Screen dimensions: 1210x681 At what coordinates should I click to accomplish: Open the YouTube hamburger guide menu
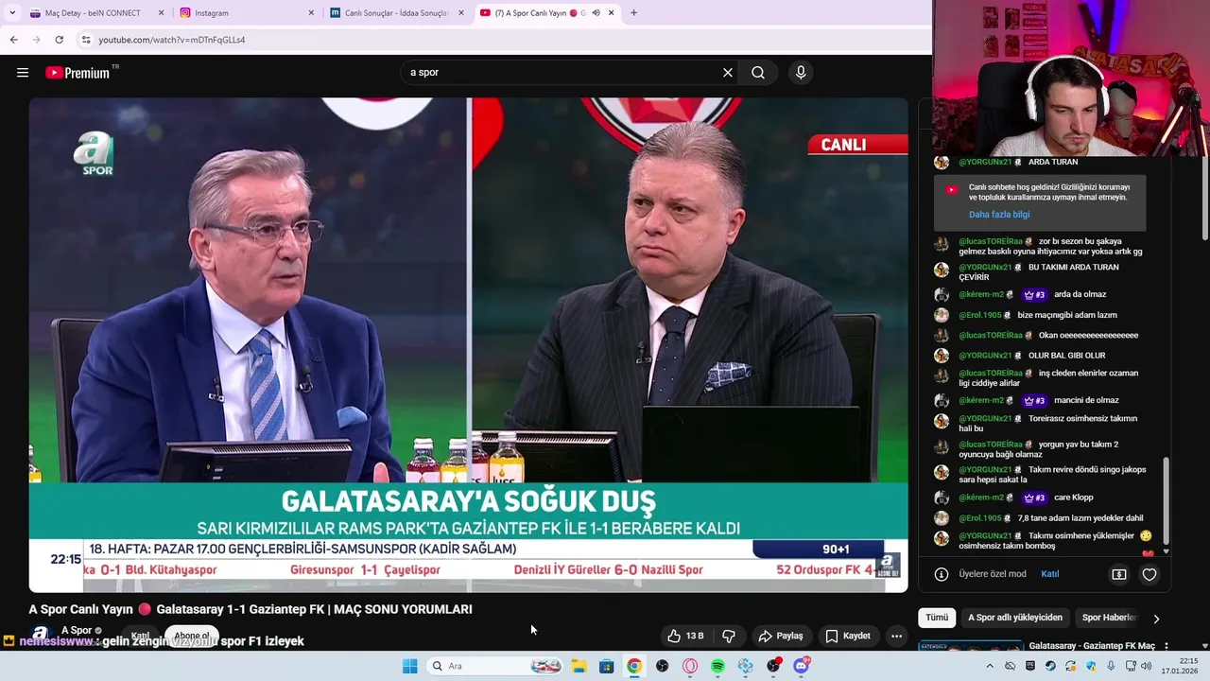click(23, 73)
